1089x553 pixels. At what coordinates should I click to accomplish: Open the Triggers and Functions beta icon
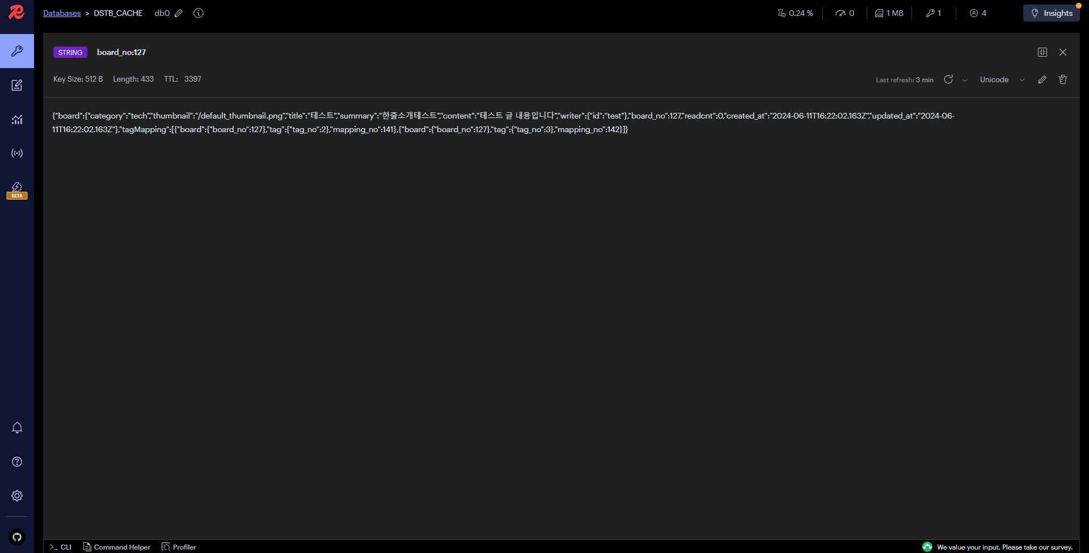tap(17, 189)
